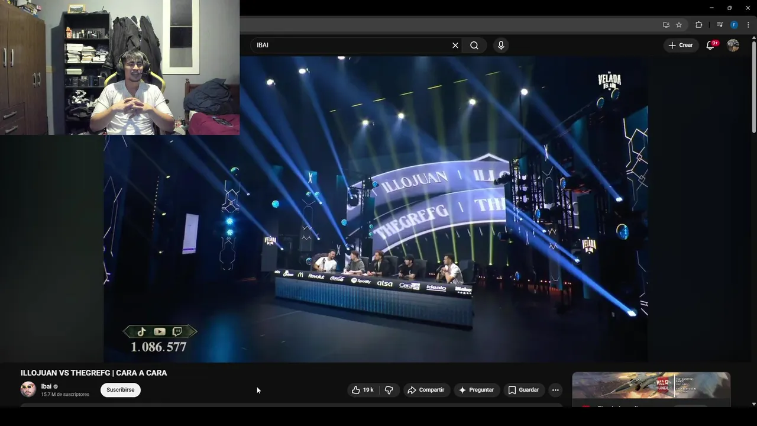The image size is (757, 426).
Task: Open the Crear menu
Action: (x=681, y=46)
